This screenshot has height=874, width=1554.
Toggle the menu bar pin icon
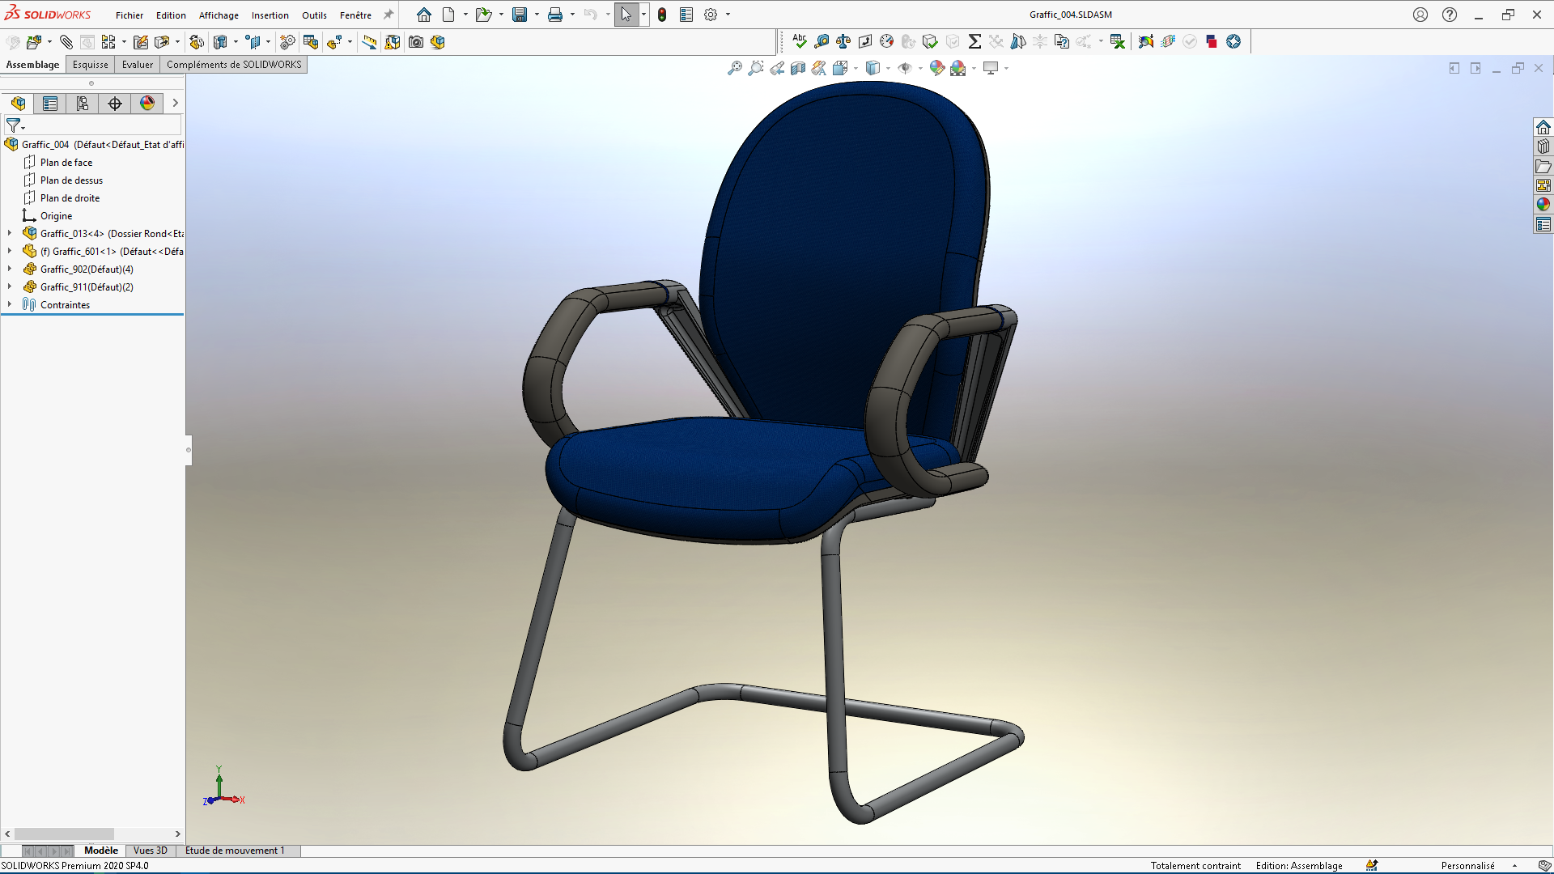388,15
